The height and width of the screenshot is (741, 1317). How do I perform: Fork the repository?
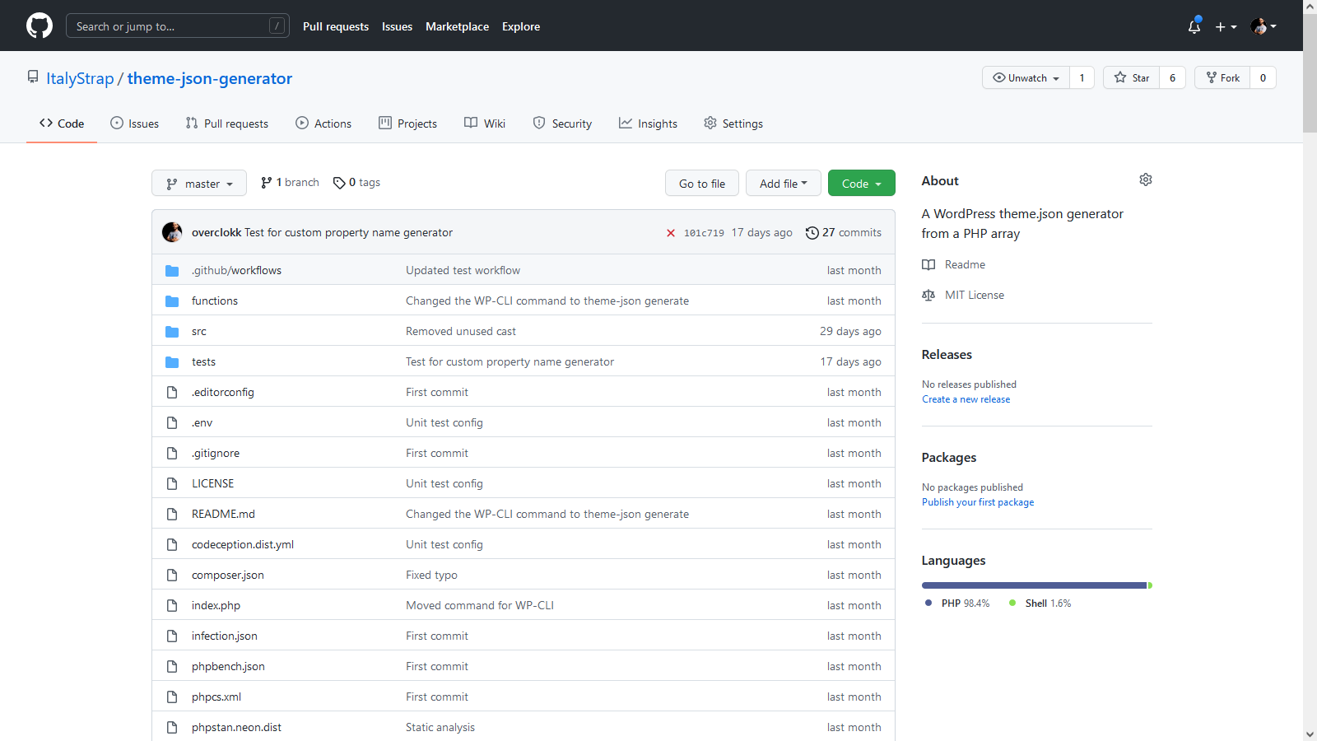pos(1222,77)
